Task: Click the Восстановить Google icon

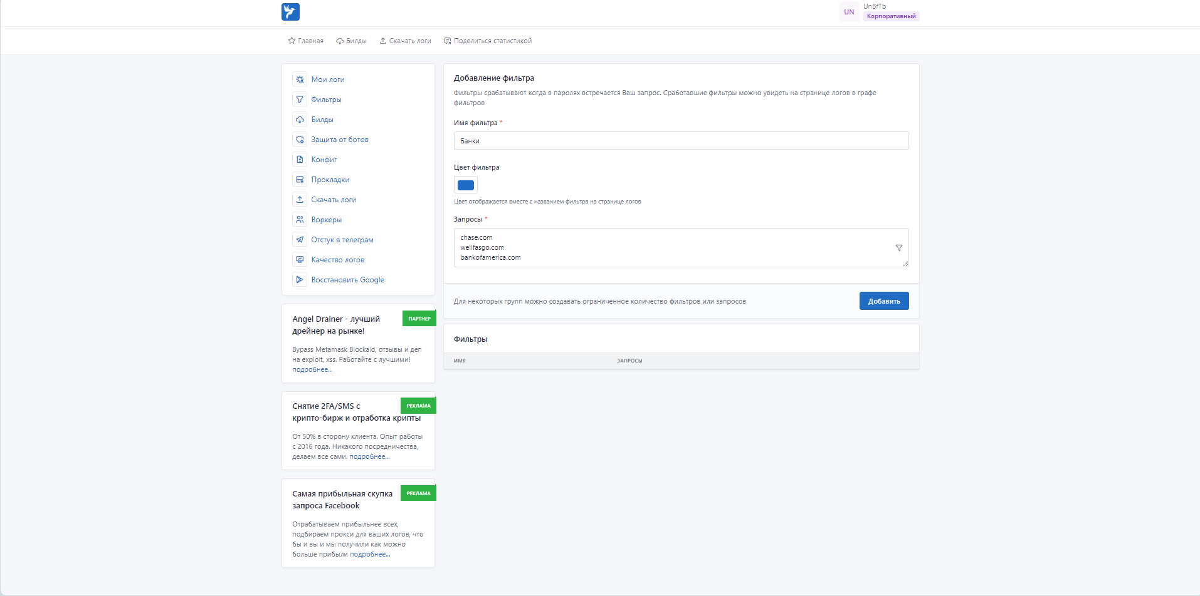Action: click(300, 280)
